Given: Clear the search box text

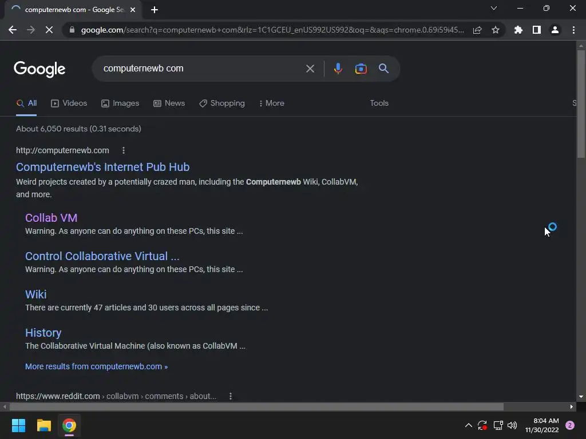Looking at the screenshot, I should (310, 69).
